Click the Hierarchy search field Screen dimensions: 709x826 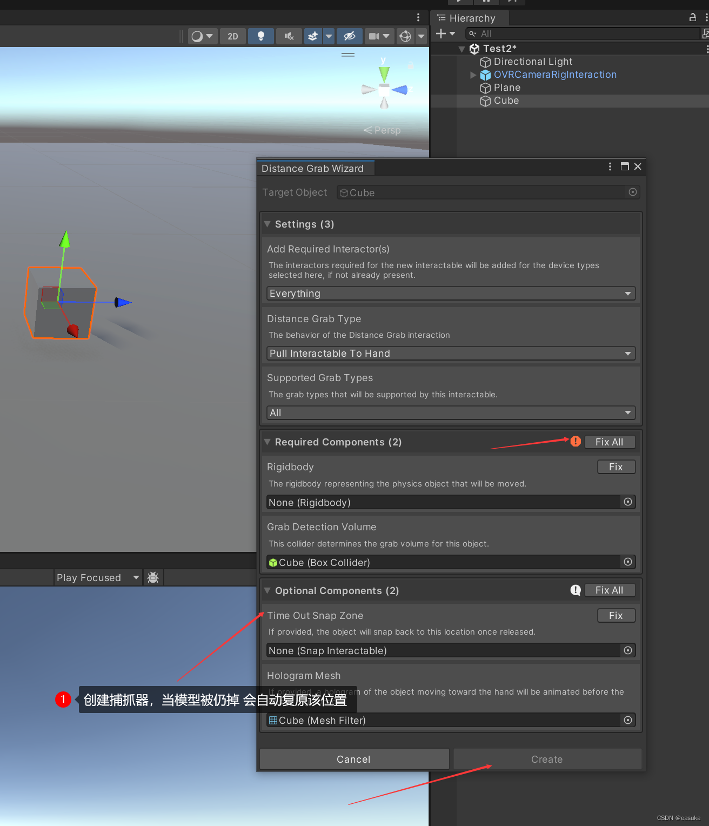[x=567, y=34]
